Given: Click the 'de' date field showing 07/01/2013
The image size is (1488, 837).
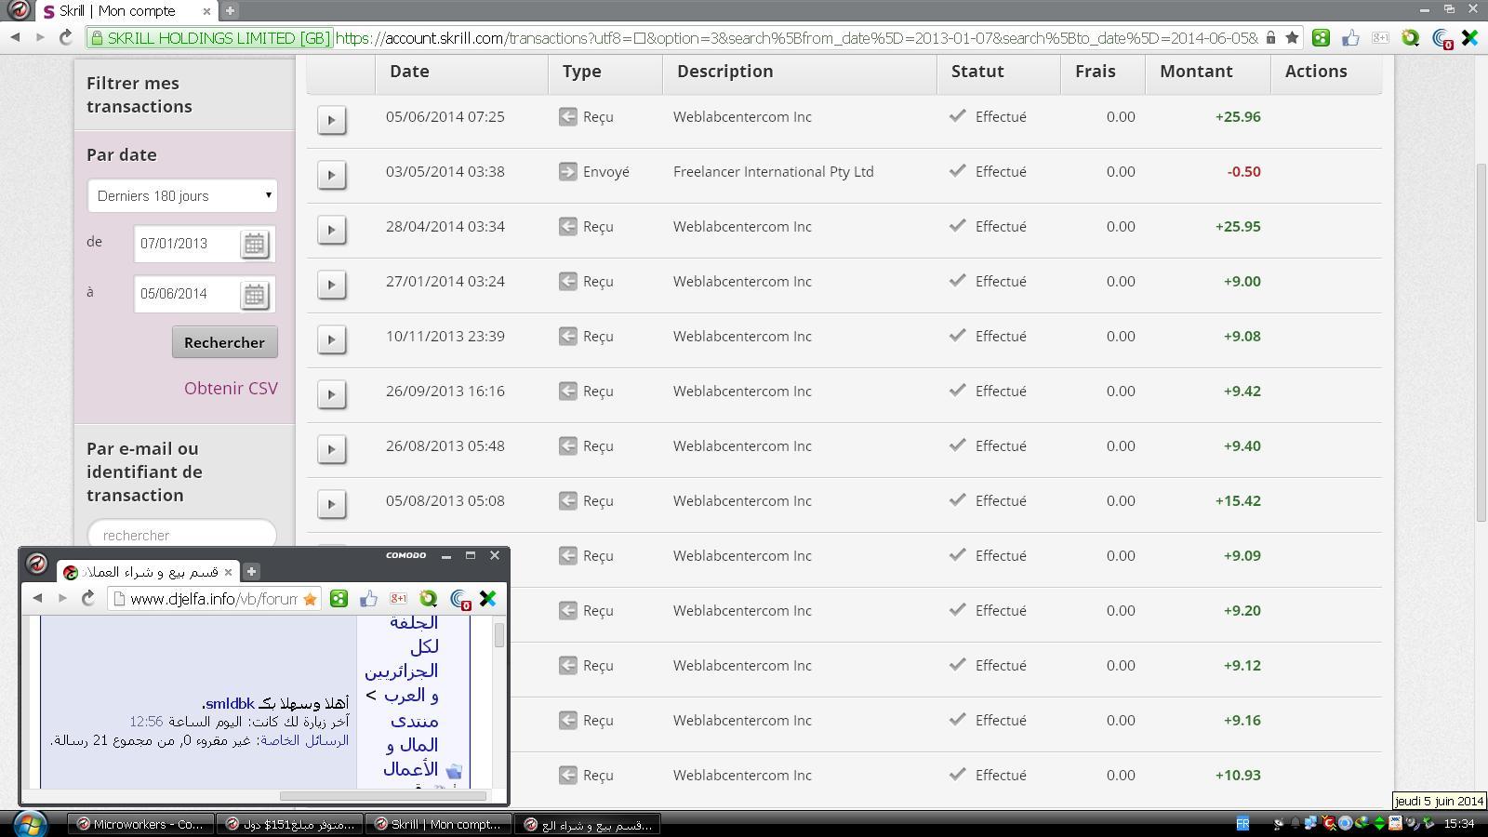Looking at the screenshot, I should [186, 244].
